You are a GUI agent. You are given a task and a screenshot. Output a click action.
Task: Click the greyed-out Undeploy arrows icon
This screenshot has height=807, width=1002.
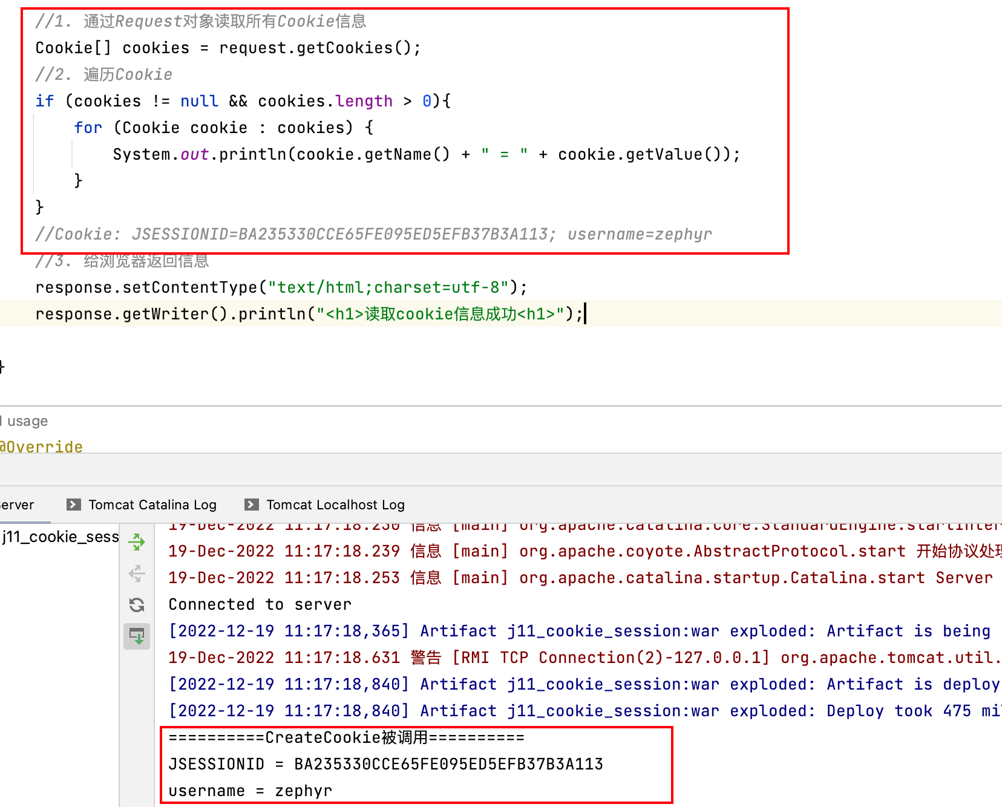(137, 573)
